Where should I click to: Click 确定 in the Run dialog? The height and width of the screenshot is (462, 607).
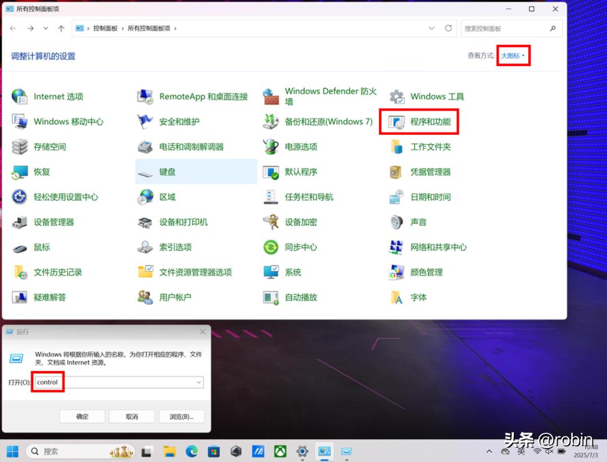(82, 417)
